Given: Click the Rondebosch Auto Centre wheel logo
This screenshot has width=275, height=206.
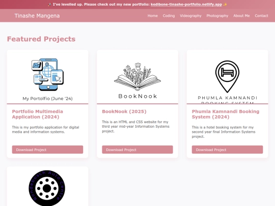Looking at the screenshot, I should (x=47, y=188).
